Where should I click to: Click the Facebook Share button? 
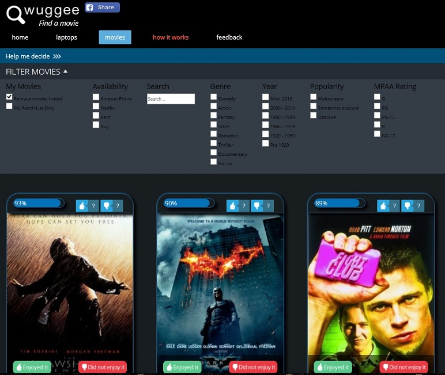pyautogui.click(x=102, y=7)
